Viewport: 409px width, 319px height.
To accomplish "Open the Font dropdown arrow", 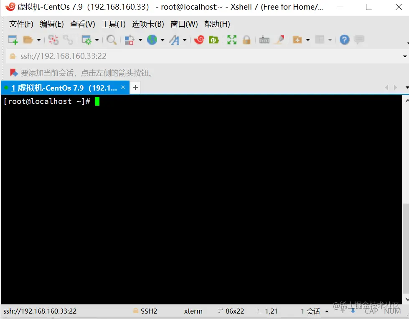I will click(184, 40).
